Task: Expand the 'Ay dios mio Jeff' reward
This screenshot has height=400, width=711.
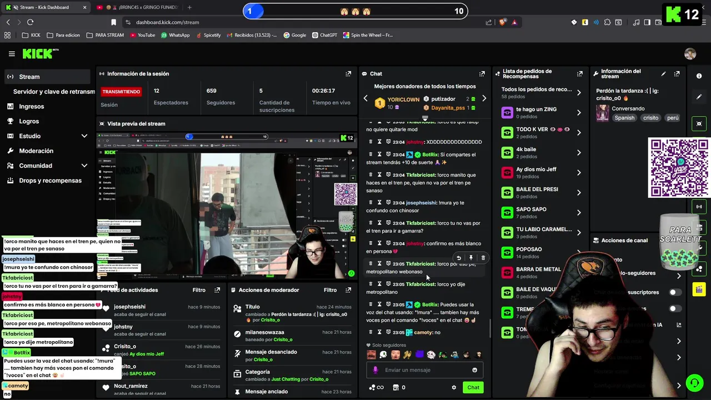Action: tap(579, 173)
